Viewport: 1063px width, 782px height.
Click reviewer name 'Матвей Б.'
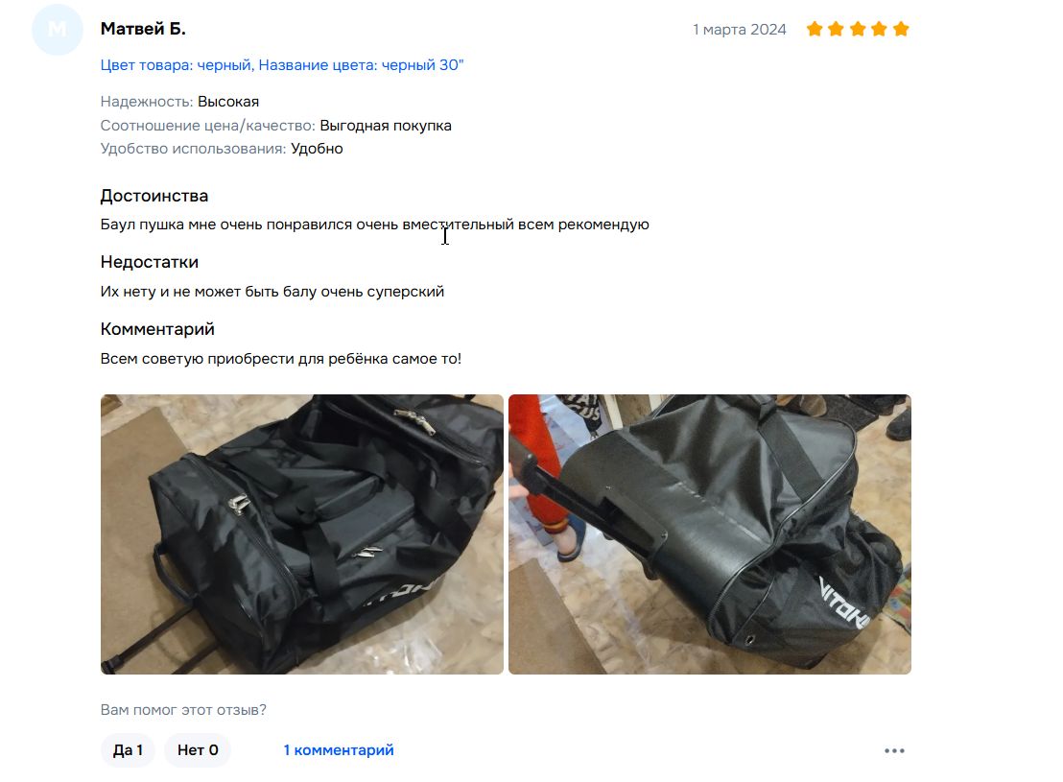coord(143,29)
